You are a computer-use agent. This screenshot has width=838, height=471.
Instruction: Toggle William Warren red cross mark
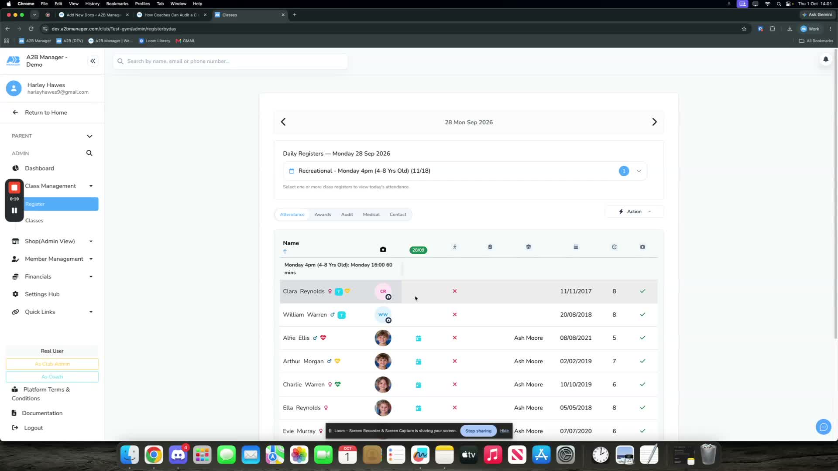454,314
